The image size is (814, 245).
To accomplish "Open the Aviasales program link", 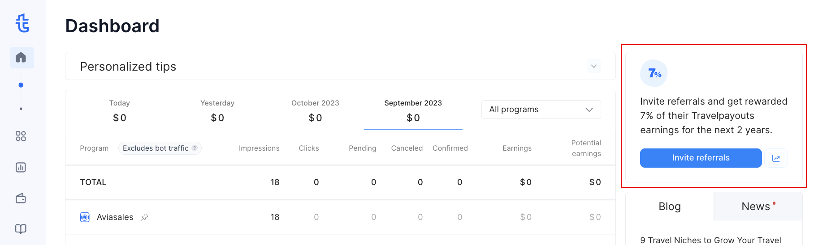I will click(115, 217).
